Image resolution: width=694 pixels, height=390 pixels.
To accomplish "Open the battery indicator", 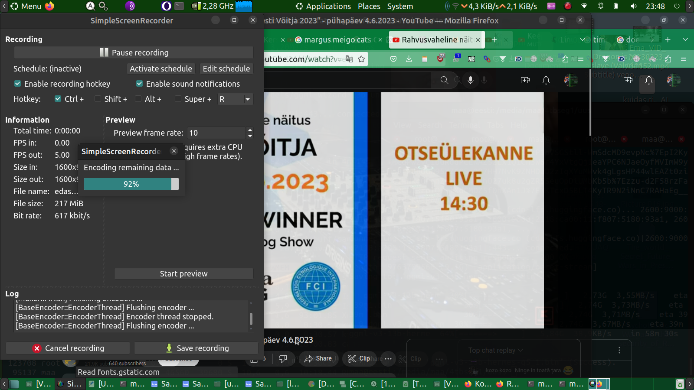I will pos(616,6).
